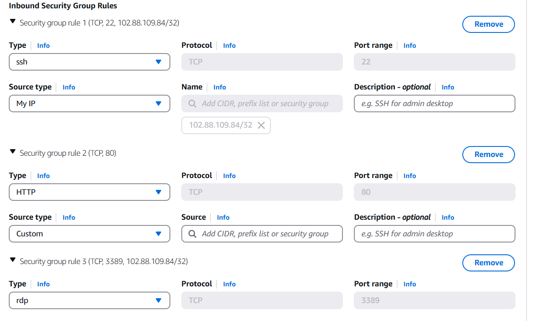
Task: Open the rdp Type dropdown
Action: (90, 300)
